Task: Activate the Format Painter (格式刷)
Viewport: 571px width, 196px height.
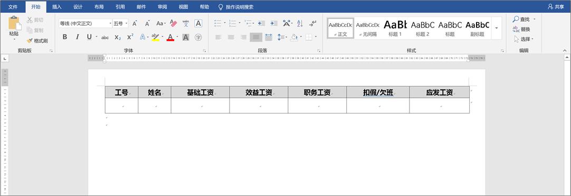Action: 37,41
